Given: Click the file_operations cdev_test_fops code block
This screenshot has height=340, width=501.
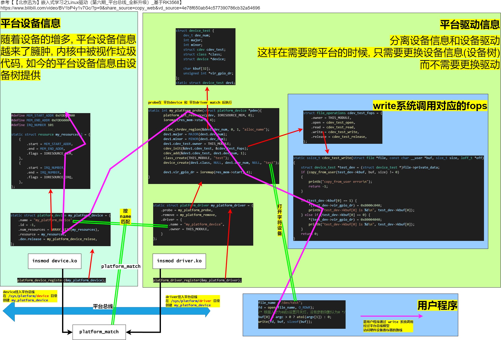Looking at the screenshot, I should [343, 127].
